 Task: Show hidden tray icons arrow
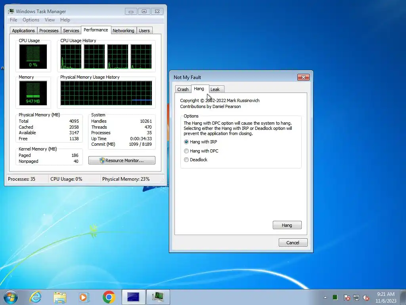[x=325, y=297]
